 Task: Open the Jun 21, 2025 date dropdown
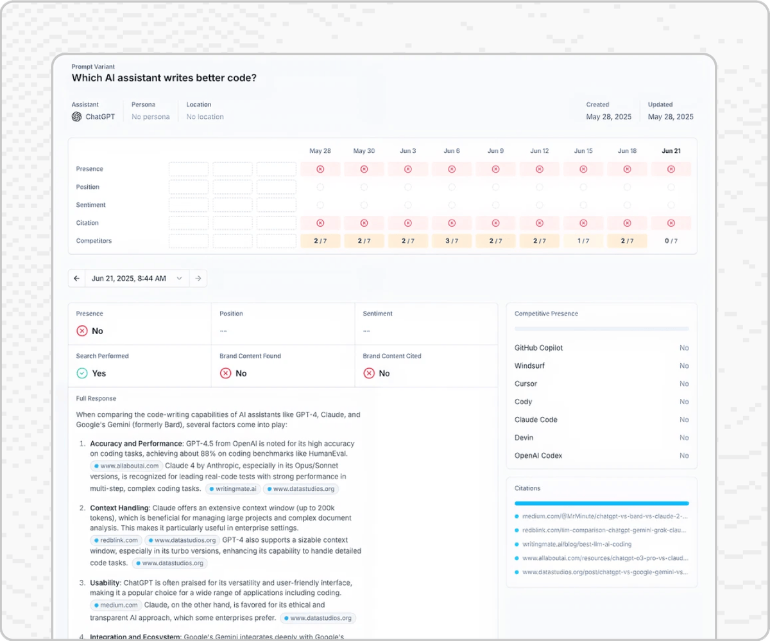[x=137, y=278]
